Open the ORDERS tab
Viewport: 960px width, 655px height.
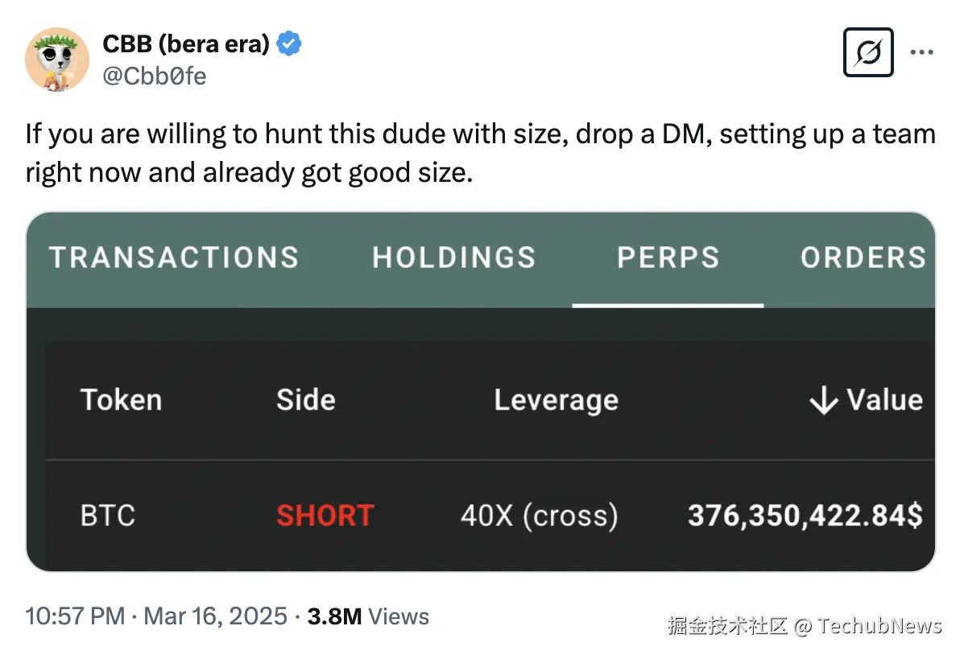point(863,257)
